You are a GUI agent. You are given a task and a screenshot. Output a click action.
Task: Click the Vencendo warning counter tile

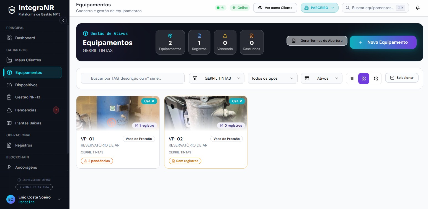pos(225,42)
